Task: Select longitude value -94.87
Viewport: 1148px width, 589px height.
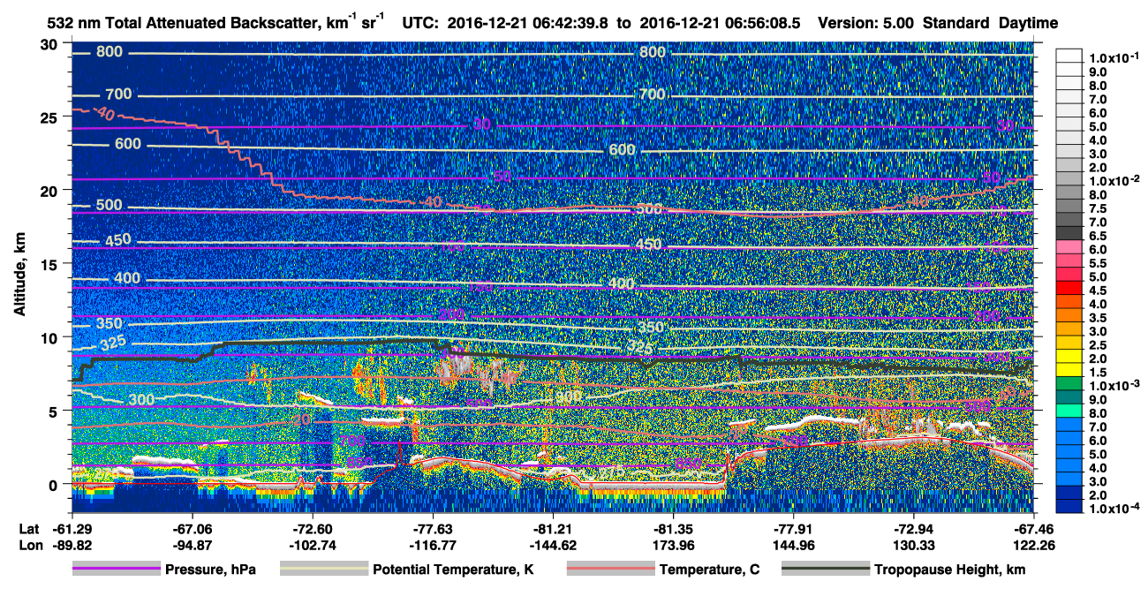Action: pyautogui.click(x=193, y=545)
